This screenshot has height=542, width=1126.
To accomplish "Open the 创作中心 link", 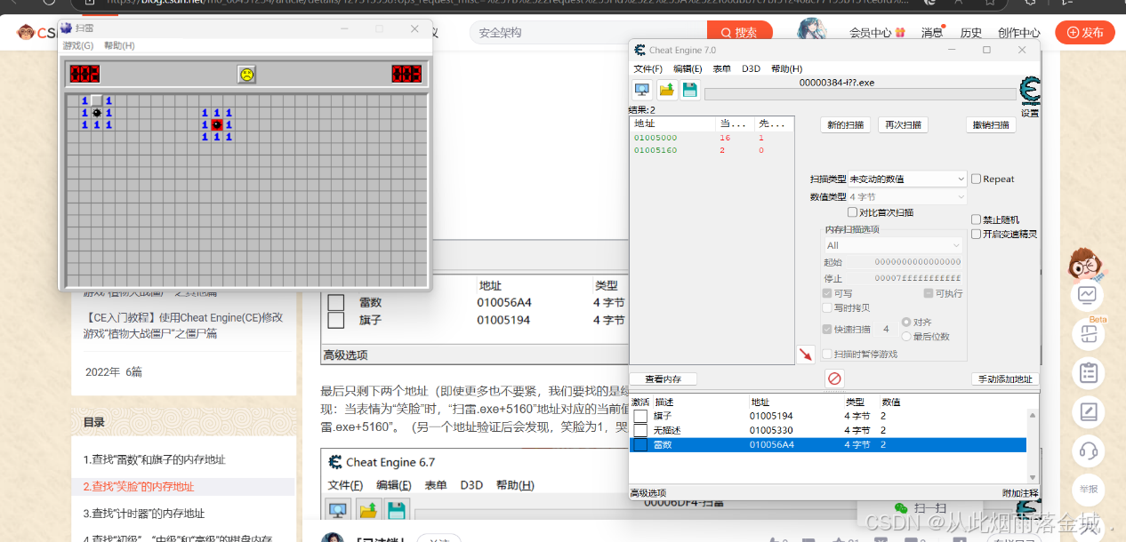I will [1018, 33].
